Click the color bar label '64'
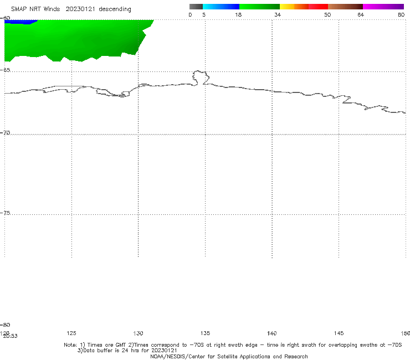This screenshot has width=410, height=360. click(361, 15)
